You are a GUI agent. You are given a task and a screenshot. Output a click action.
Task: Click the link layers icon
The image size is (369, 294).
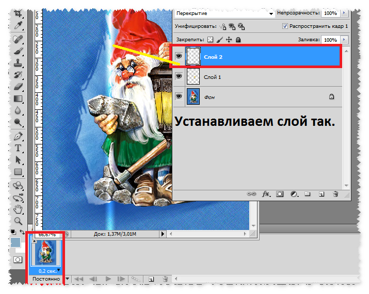click(x=251, y=194)
